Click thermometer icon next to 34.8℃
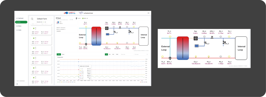Image resolution: width=266 pixels, height=97 pixels. click(x=77, y=18)
